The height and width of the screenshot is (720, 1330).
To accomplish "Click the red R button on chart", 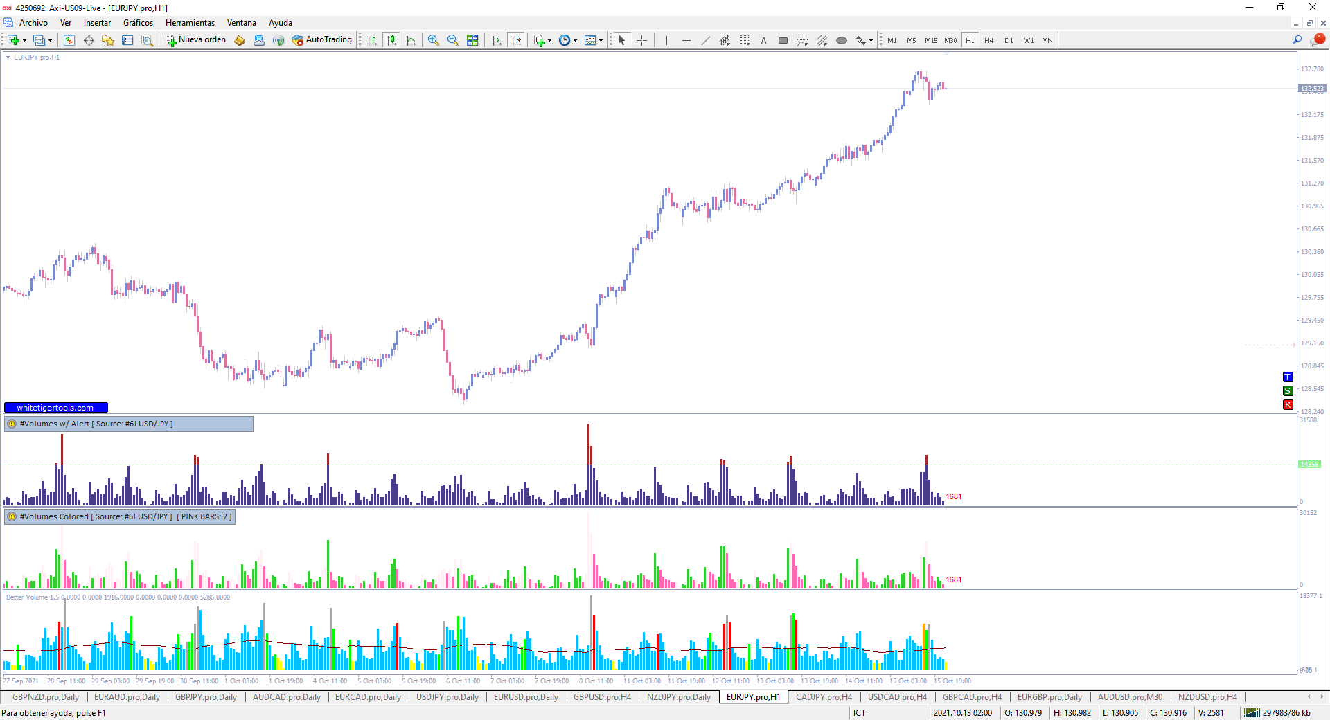I will 1288,405.
